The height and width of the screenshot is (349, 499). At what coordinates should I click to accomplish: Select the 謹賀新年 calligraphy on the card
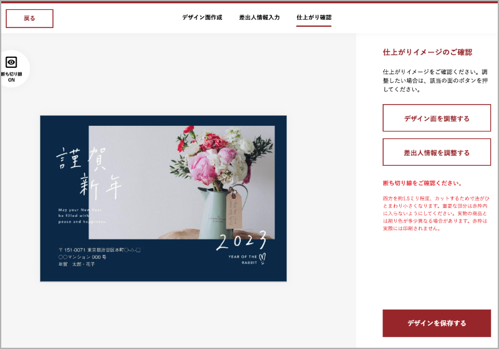tap(89, 171)
